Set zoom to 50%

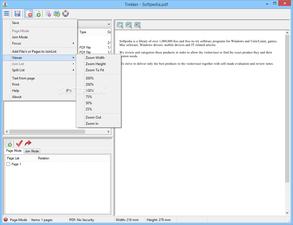click(99, 103)
